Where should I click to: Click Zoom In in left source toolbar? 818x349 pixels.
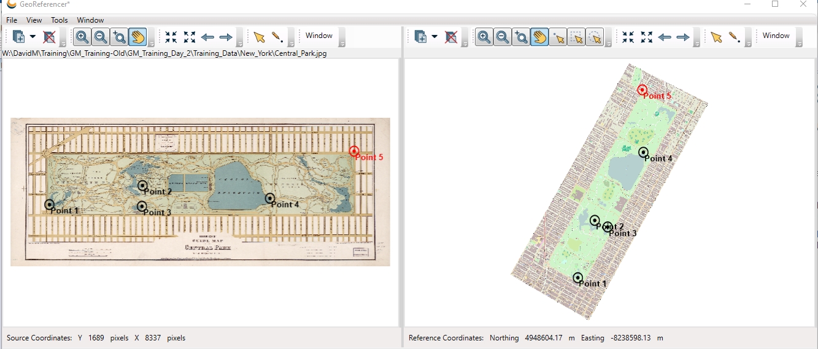(82, 37)
